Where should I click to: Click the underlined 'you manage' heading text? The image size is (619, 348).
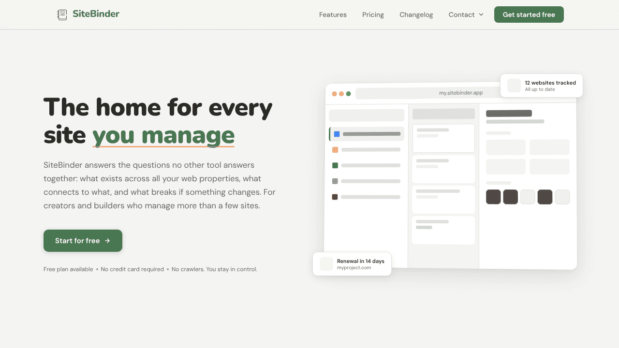pos(163,135)
